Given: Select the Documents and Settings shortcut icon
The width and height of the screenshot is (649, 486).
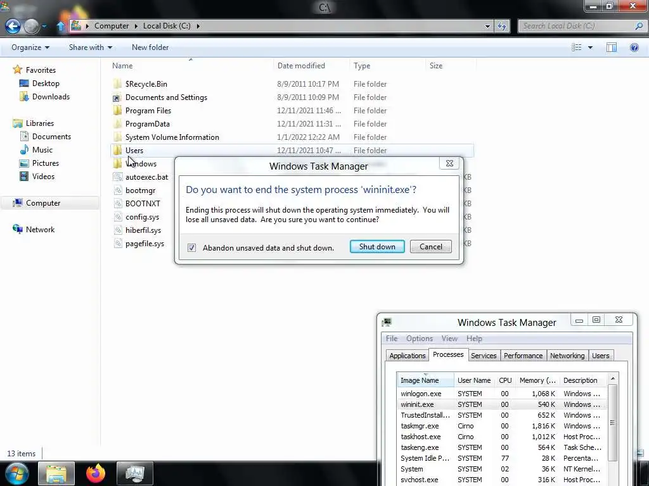Looking at the screenshot, I should coord(117,97).
